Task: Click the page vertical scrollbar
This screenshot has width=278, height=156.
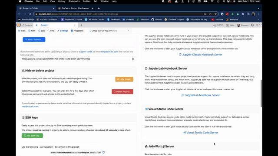Action: pos(261,93)
